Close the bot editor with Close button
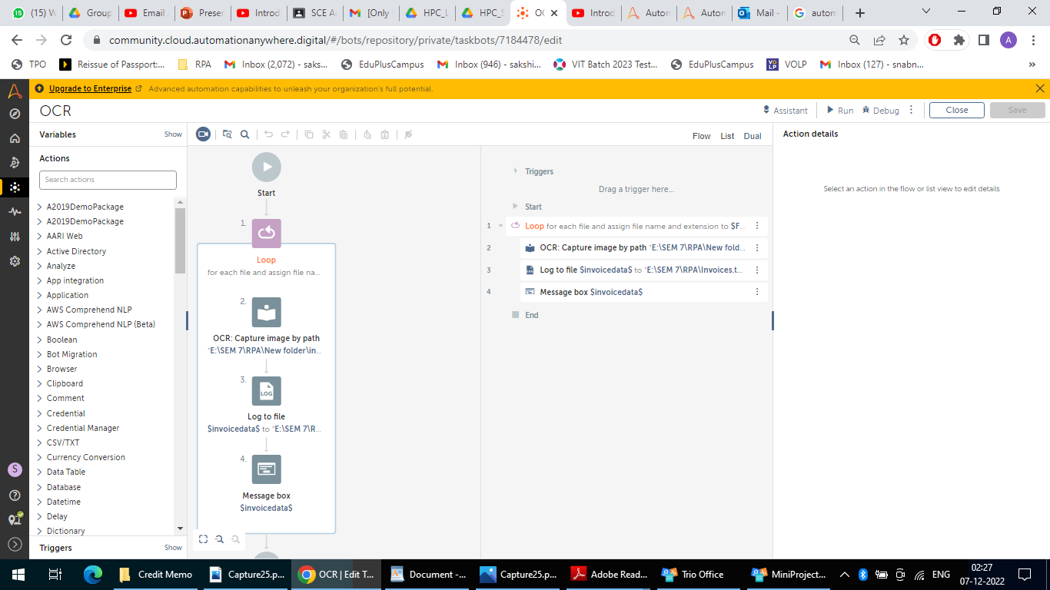The height and width of the screenshot is (590, 1050). (x=957, y=110)
